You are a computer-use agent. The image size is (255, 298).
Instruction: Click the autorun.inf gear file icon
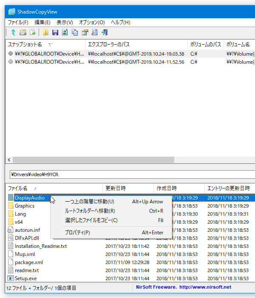10,230
